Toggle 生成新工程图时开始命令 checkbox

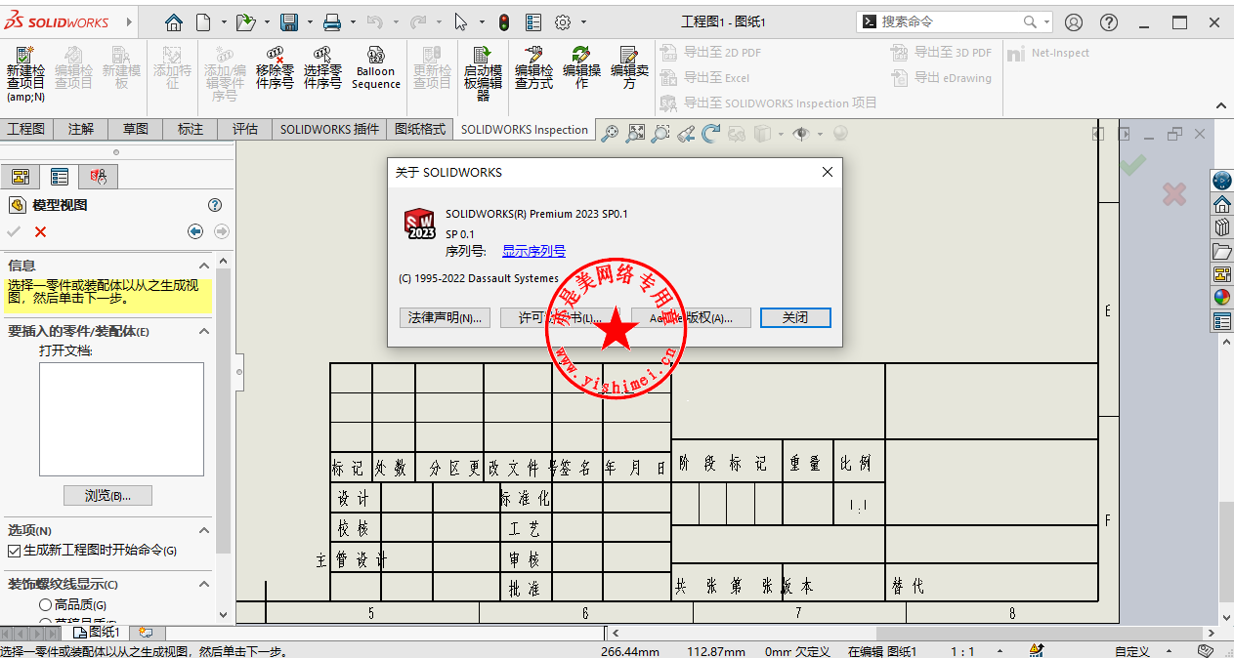(14, 551)
